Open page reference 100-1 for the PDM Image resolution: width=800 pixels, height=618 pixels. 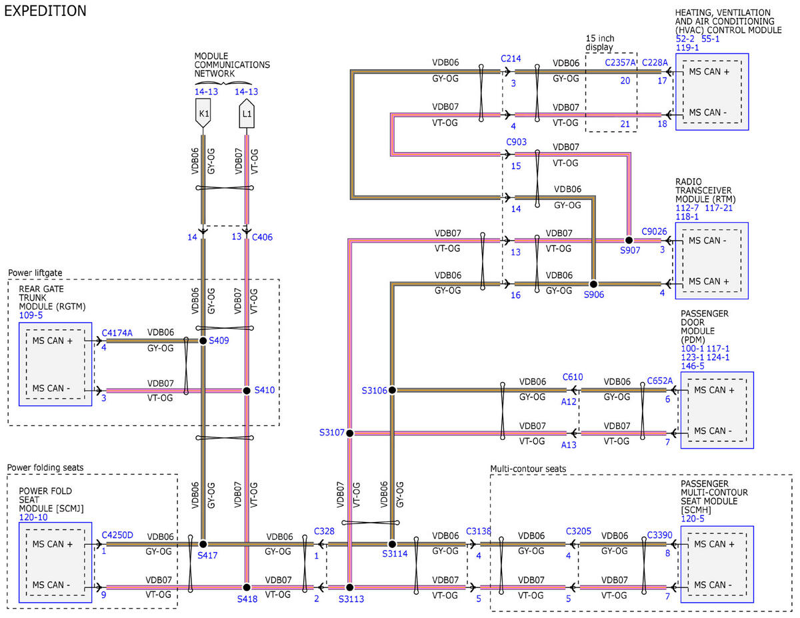point(692,348)
